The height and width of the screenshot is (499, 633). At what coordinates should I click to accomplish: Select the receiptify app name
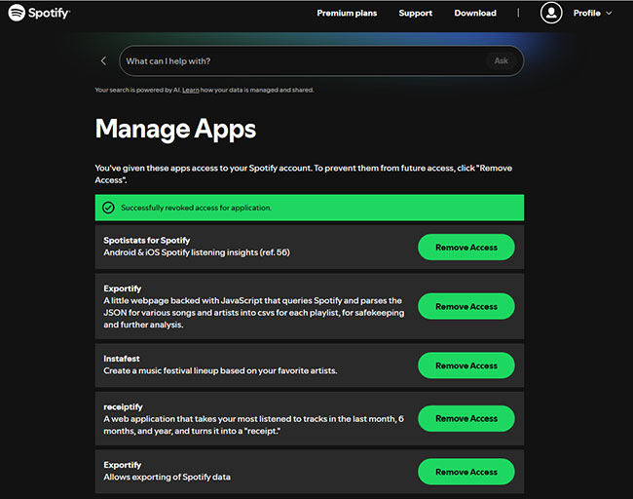pos(123,406)
